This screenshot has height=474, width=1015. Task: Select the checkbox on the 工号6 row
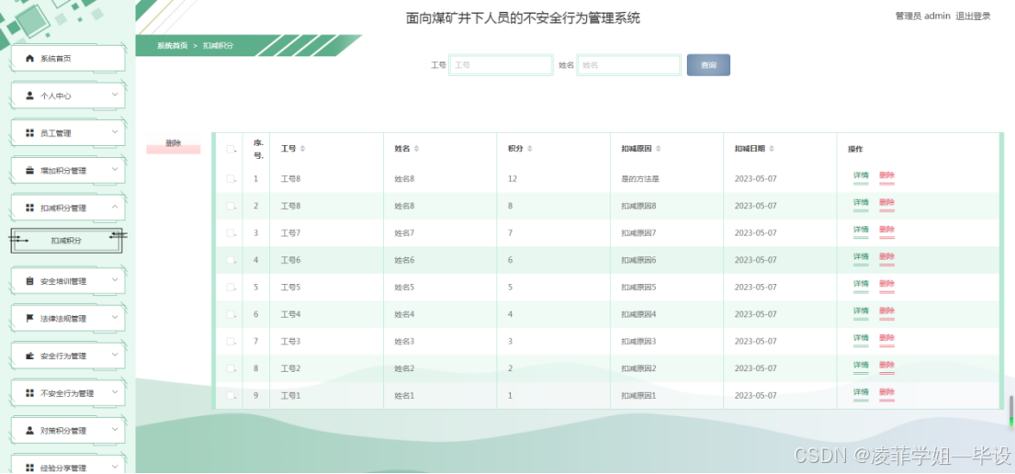[230, 260]
